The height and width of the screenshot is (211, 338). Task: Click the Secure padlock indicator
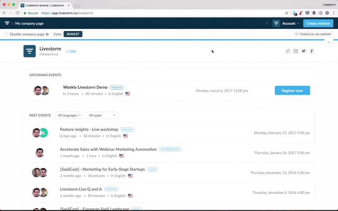point(31,13)
